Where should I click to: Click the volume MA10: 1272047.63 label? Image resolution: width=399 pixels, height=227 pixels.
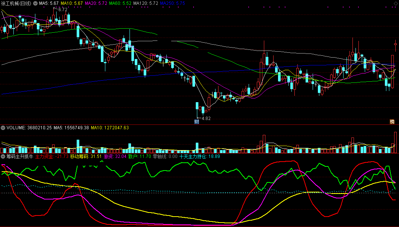click(x=110, y=128)
